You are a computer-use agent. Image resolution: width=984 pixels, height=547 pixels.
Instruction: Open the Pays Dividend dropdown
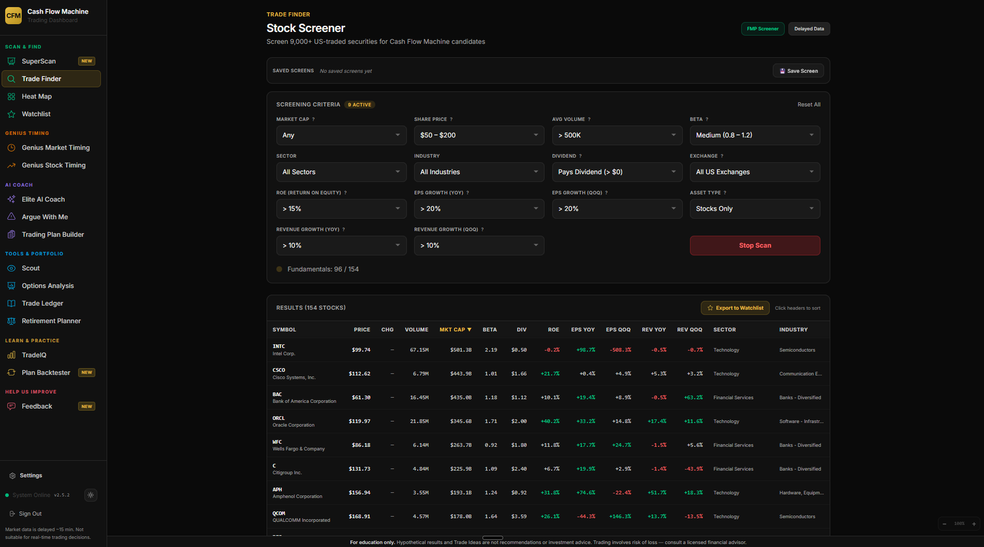click(617, 172)
